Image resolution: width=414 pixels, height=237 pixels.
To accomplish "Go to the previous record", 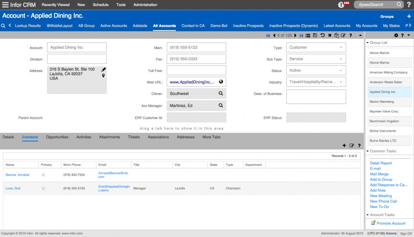I will 274,35.
